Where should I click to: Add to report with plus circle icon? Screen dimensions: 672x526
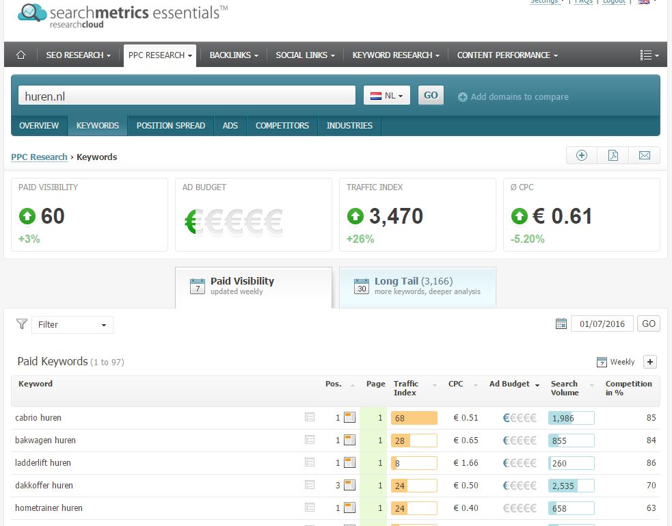(x=582, y=155)
